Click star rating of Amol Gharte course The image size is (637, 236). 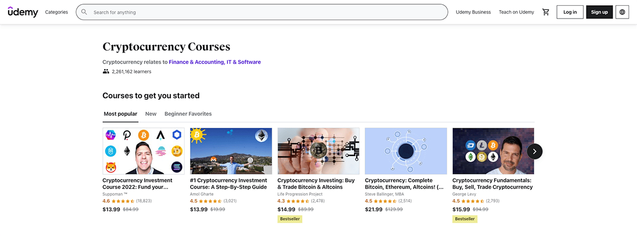tap(211, 202)
